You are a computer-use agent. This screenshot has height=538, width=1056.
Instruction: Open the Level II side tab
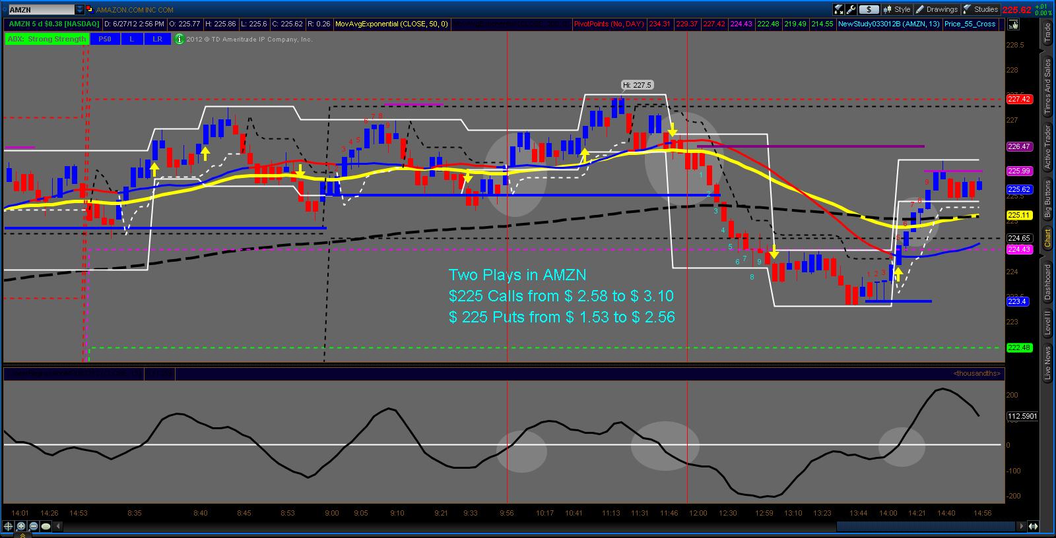coord(1047,324)
